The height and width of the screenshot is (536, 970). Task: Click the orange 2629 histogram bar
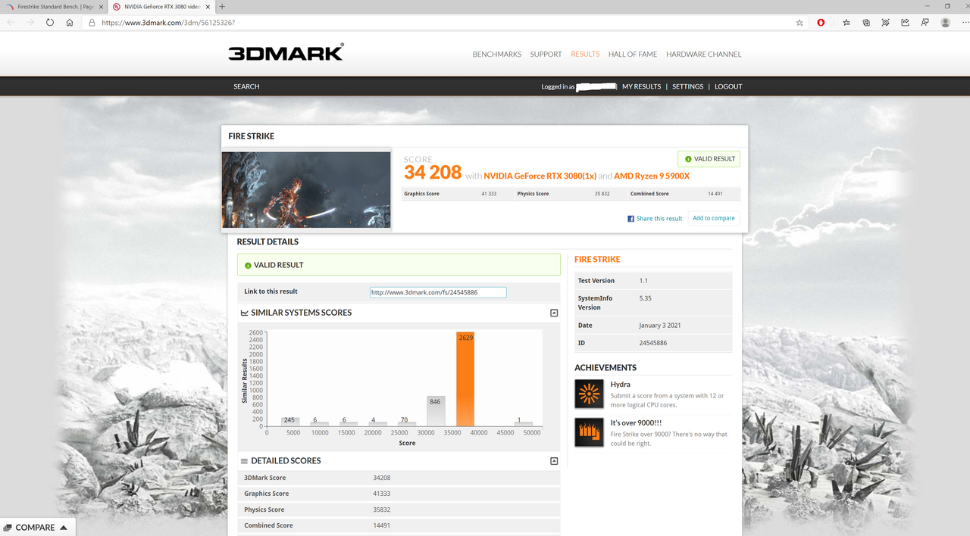pyautogui.click(x=465, y=379)
